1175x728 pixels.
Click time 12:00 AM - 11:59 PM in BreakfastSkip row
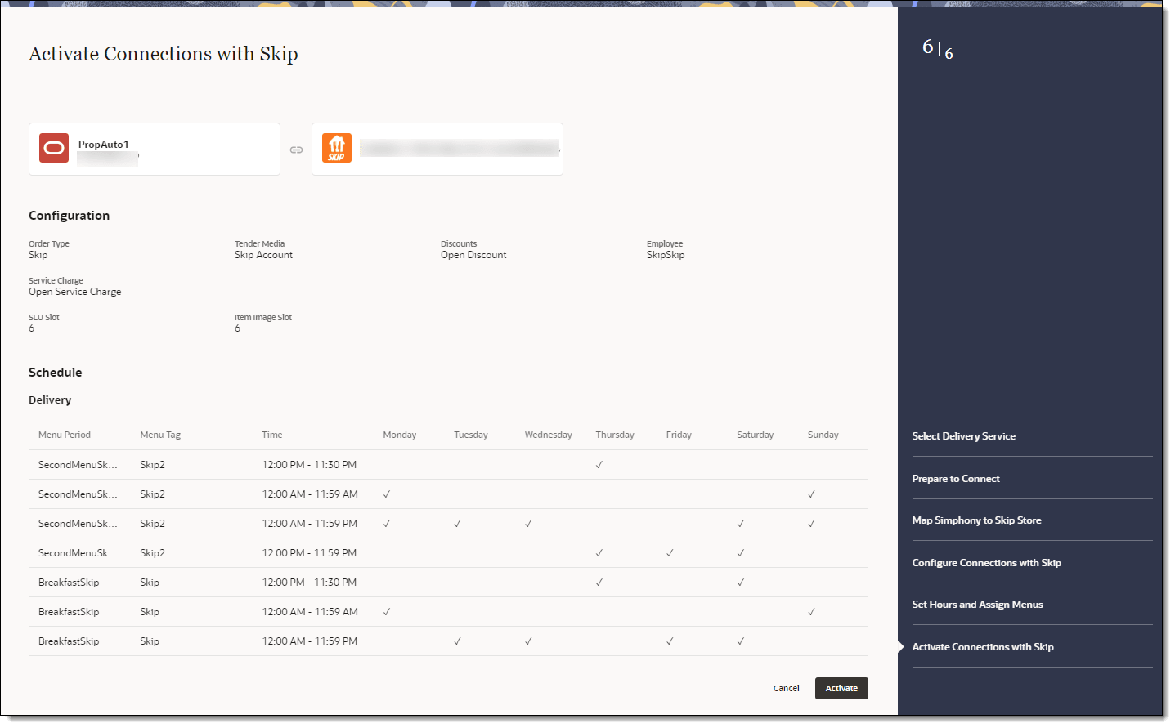(310, 641)
